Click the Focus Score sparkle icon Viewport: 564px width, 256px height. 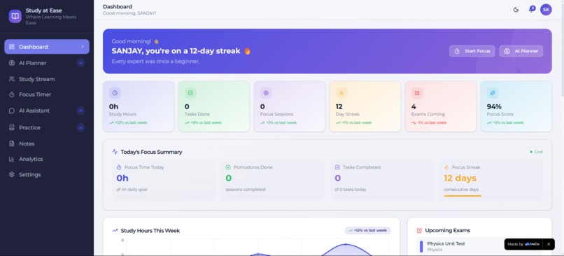click(x=493, y=93)
